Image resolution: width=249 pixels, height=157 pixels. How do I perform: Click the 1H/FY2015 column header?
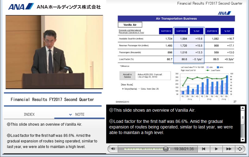pos(166,31)
